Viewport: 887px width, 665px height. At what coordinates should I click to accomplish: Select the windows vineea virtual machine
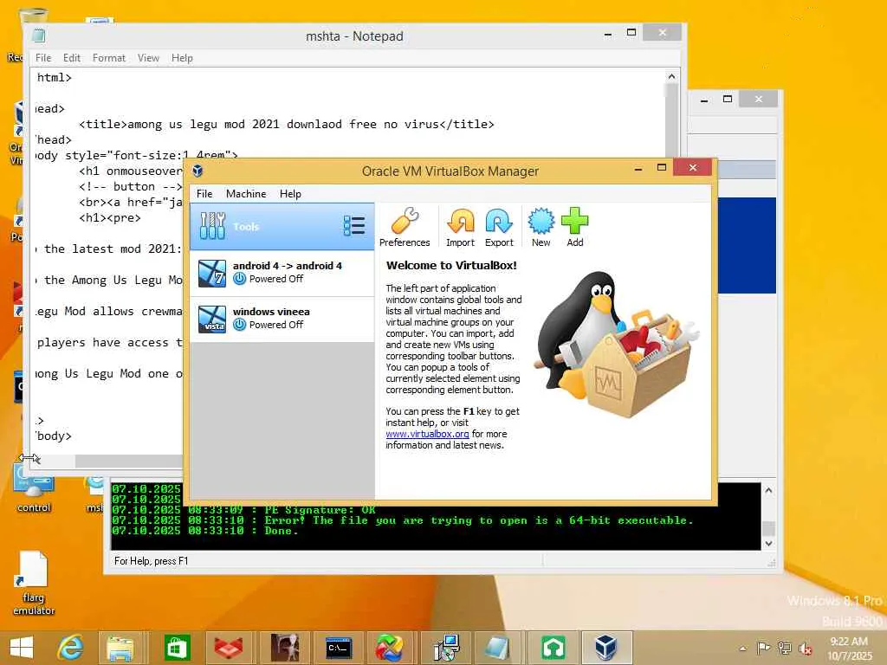[282, 319]
